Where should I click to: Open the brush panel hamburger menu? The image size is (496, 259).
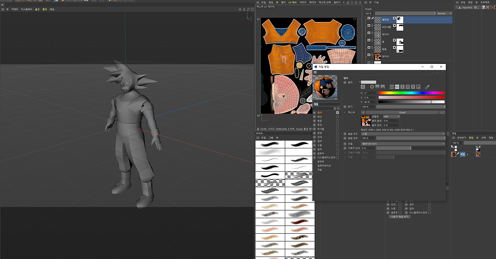(258, 138)
